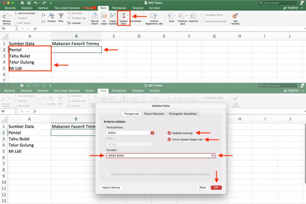Click Hapus Duplikat in upper ribbon
306x204 pixels.
[113, 19]
